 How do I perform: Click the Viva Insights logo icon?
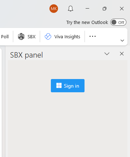pyautogui.click(x=48, y=36)
